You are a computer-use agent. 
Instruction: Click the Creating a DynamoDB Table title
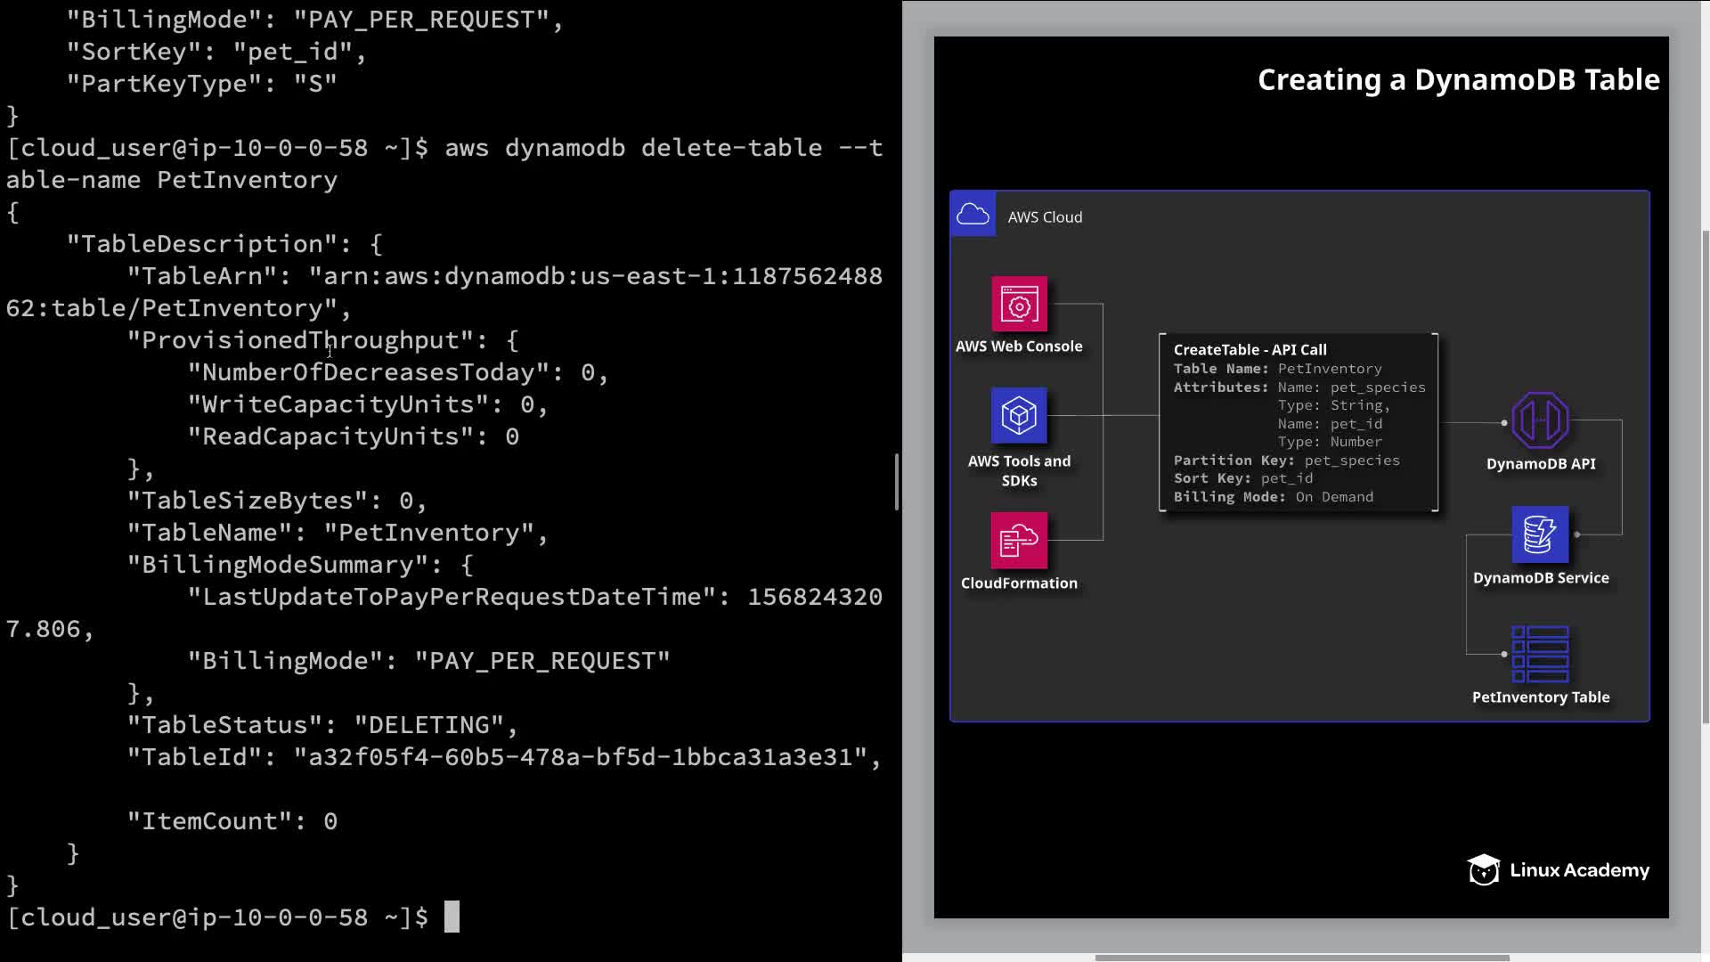1458,80
